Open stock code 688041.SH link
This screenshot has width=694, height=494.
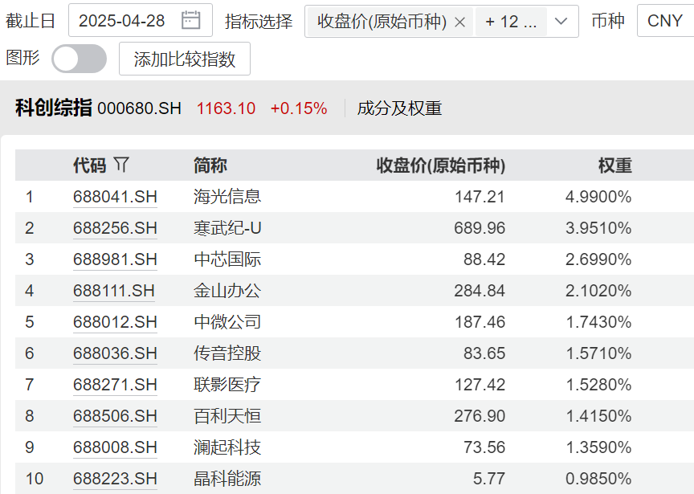115,197
